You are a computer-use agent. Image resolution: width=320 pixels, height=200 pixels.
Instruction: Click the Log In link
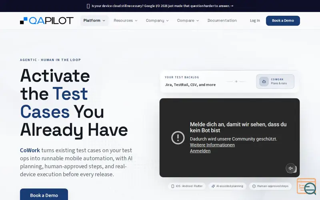coord(255,21)
